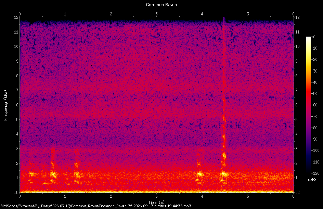Image resolution: width=323 pixels, height=209 pixels.
Task: Click the "-120" colorbar tick label
Action: coord(315,173)
